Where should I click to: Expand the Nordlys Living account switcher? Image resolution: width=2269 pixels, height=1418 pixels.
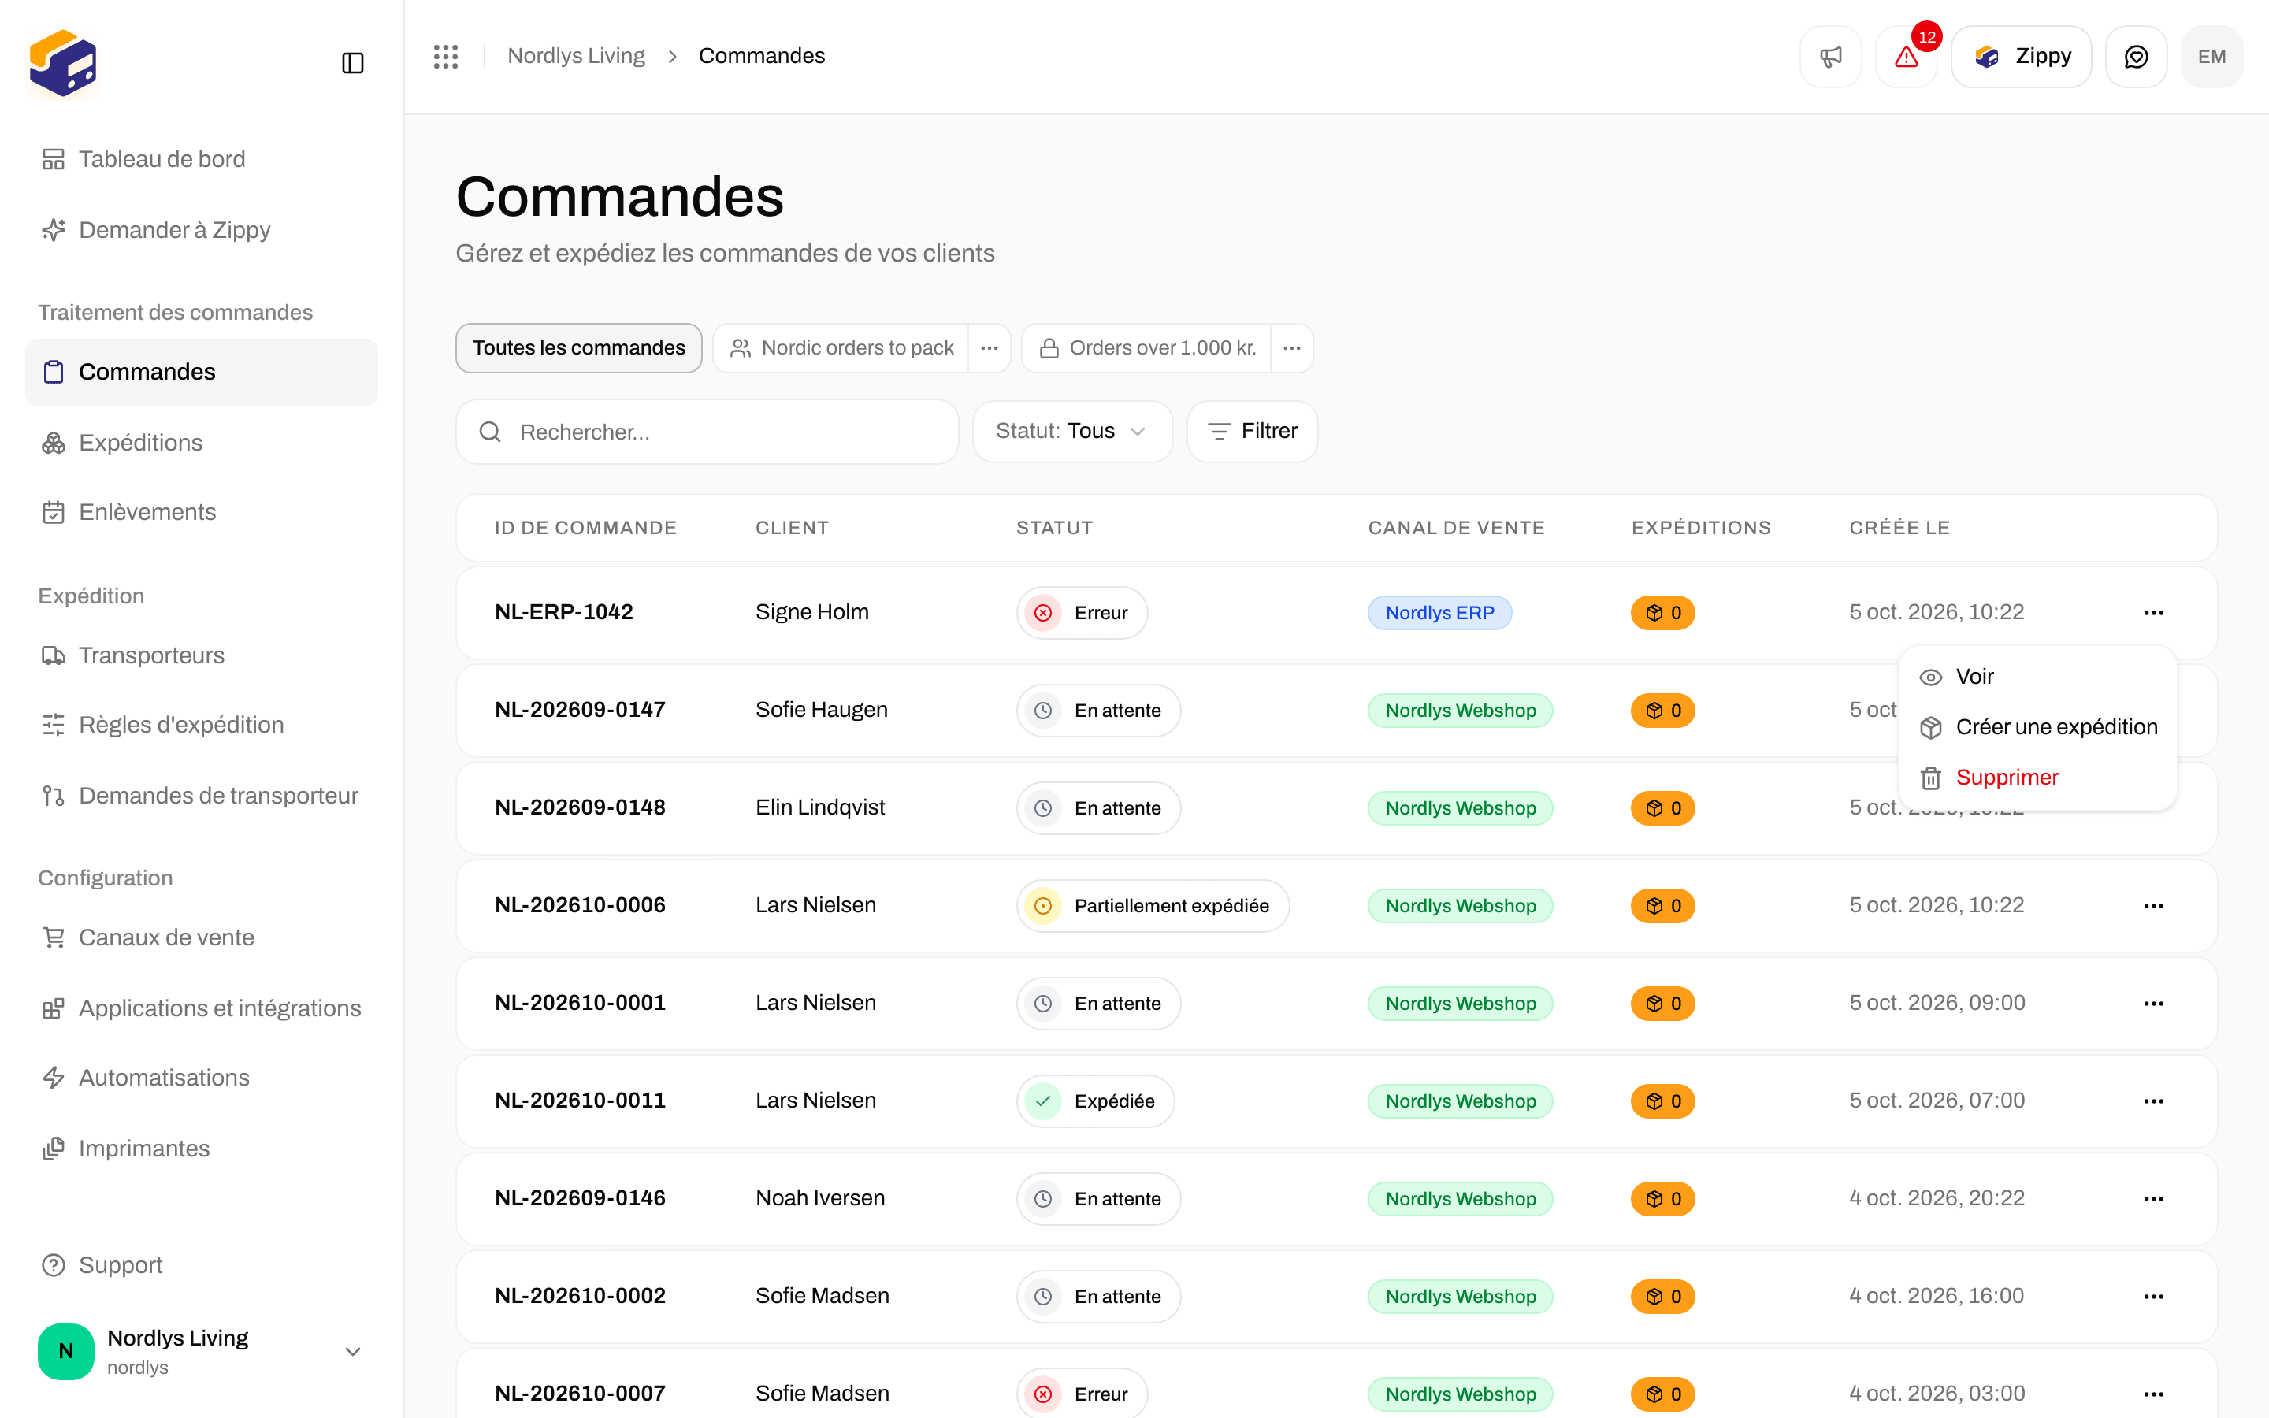pyautogui.click(x=202, y=1351)
